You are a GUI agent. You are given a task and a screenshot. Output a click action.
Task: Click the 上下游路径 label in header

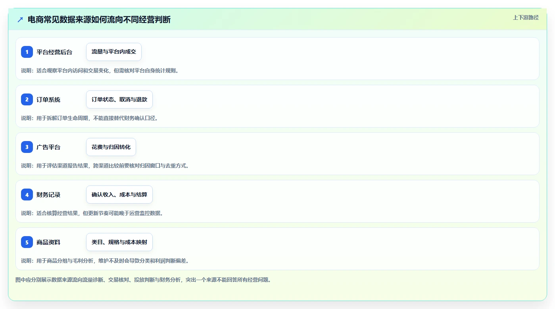(526, 17)
